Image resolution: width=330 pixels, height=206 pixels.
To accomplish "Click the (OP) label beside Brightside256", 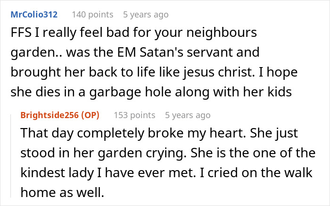I will point(93,115).
